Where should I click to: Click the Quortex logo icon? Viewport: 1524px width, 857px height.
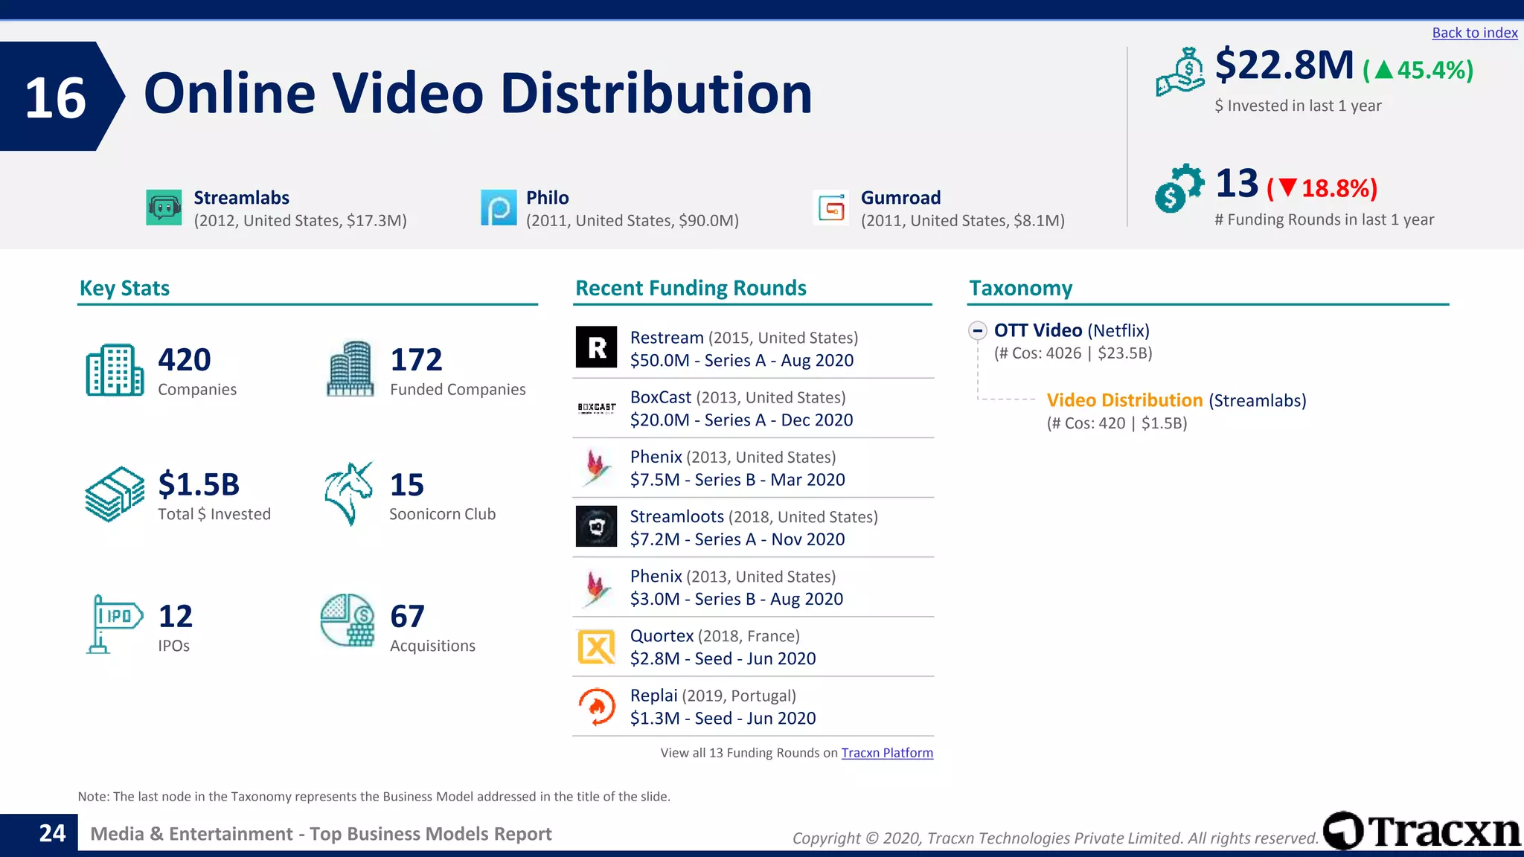(x=596, y=646)
